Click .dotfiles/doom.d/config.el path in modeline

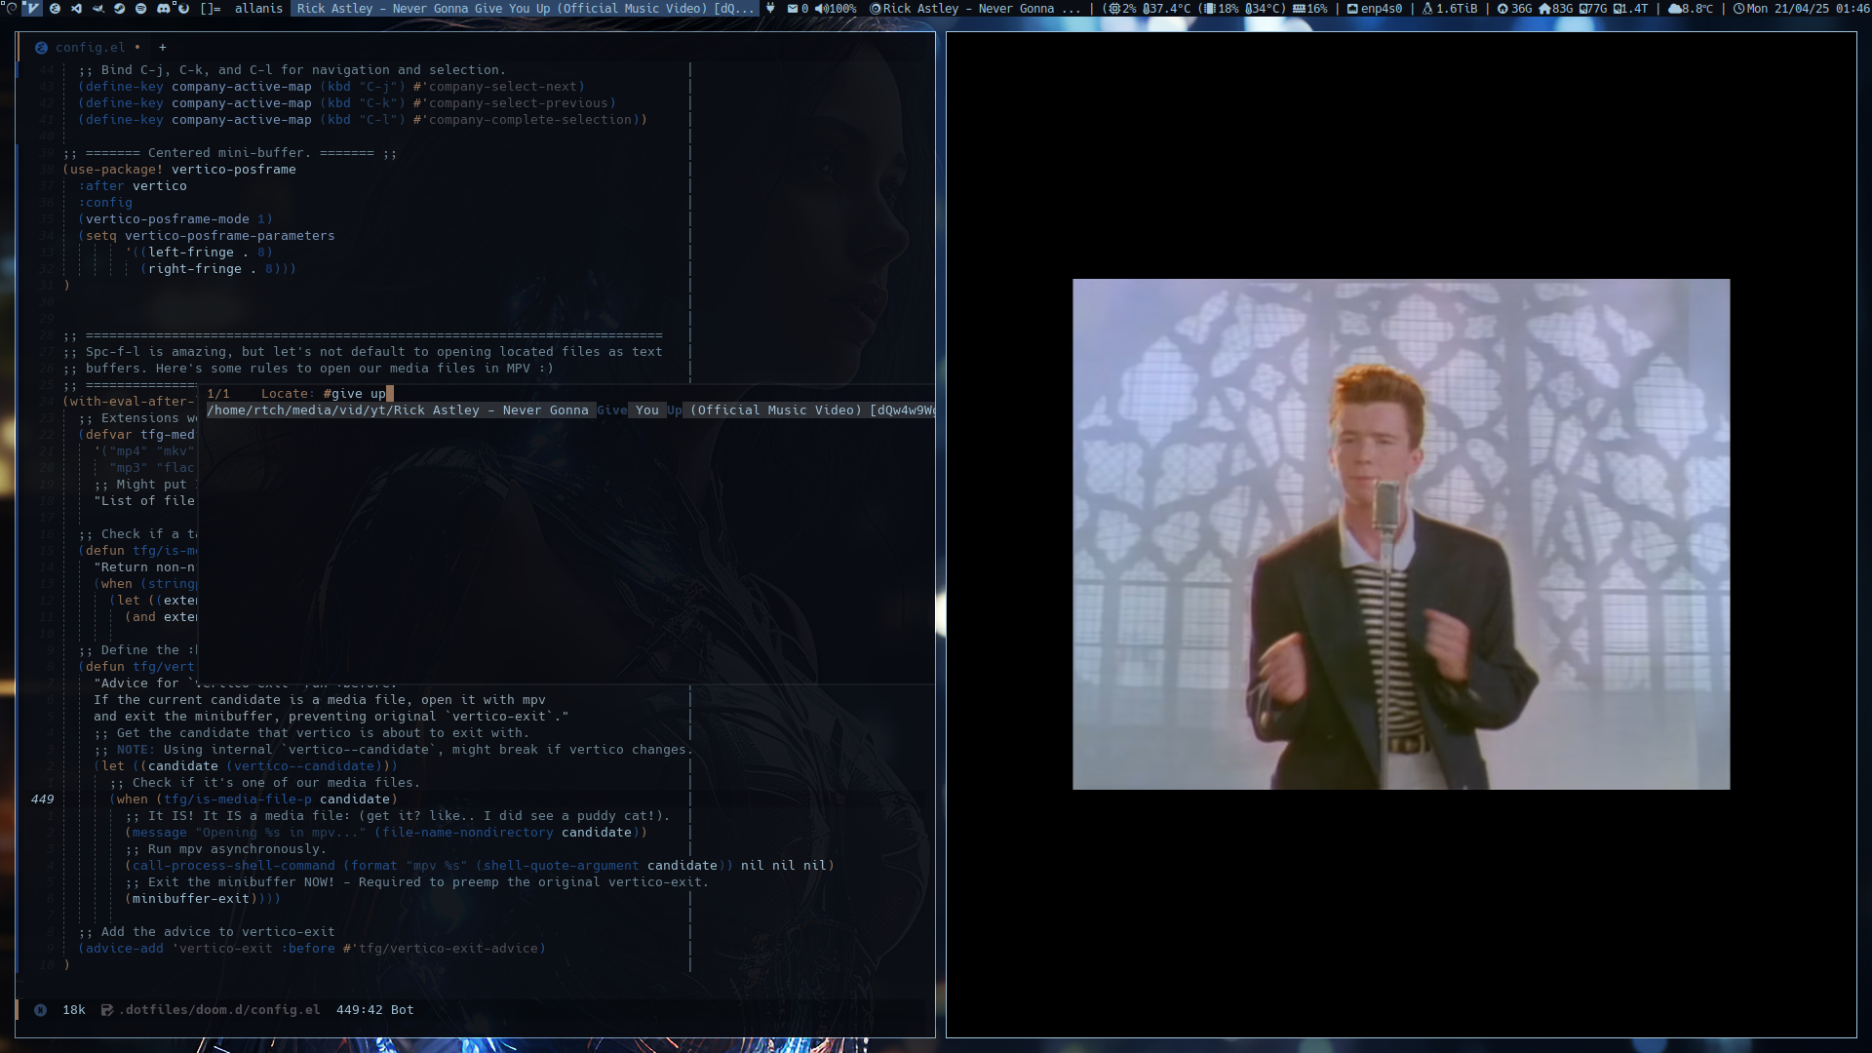click(x=219, y=1010)
